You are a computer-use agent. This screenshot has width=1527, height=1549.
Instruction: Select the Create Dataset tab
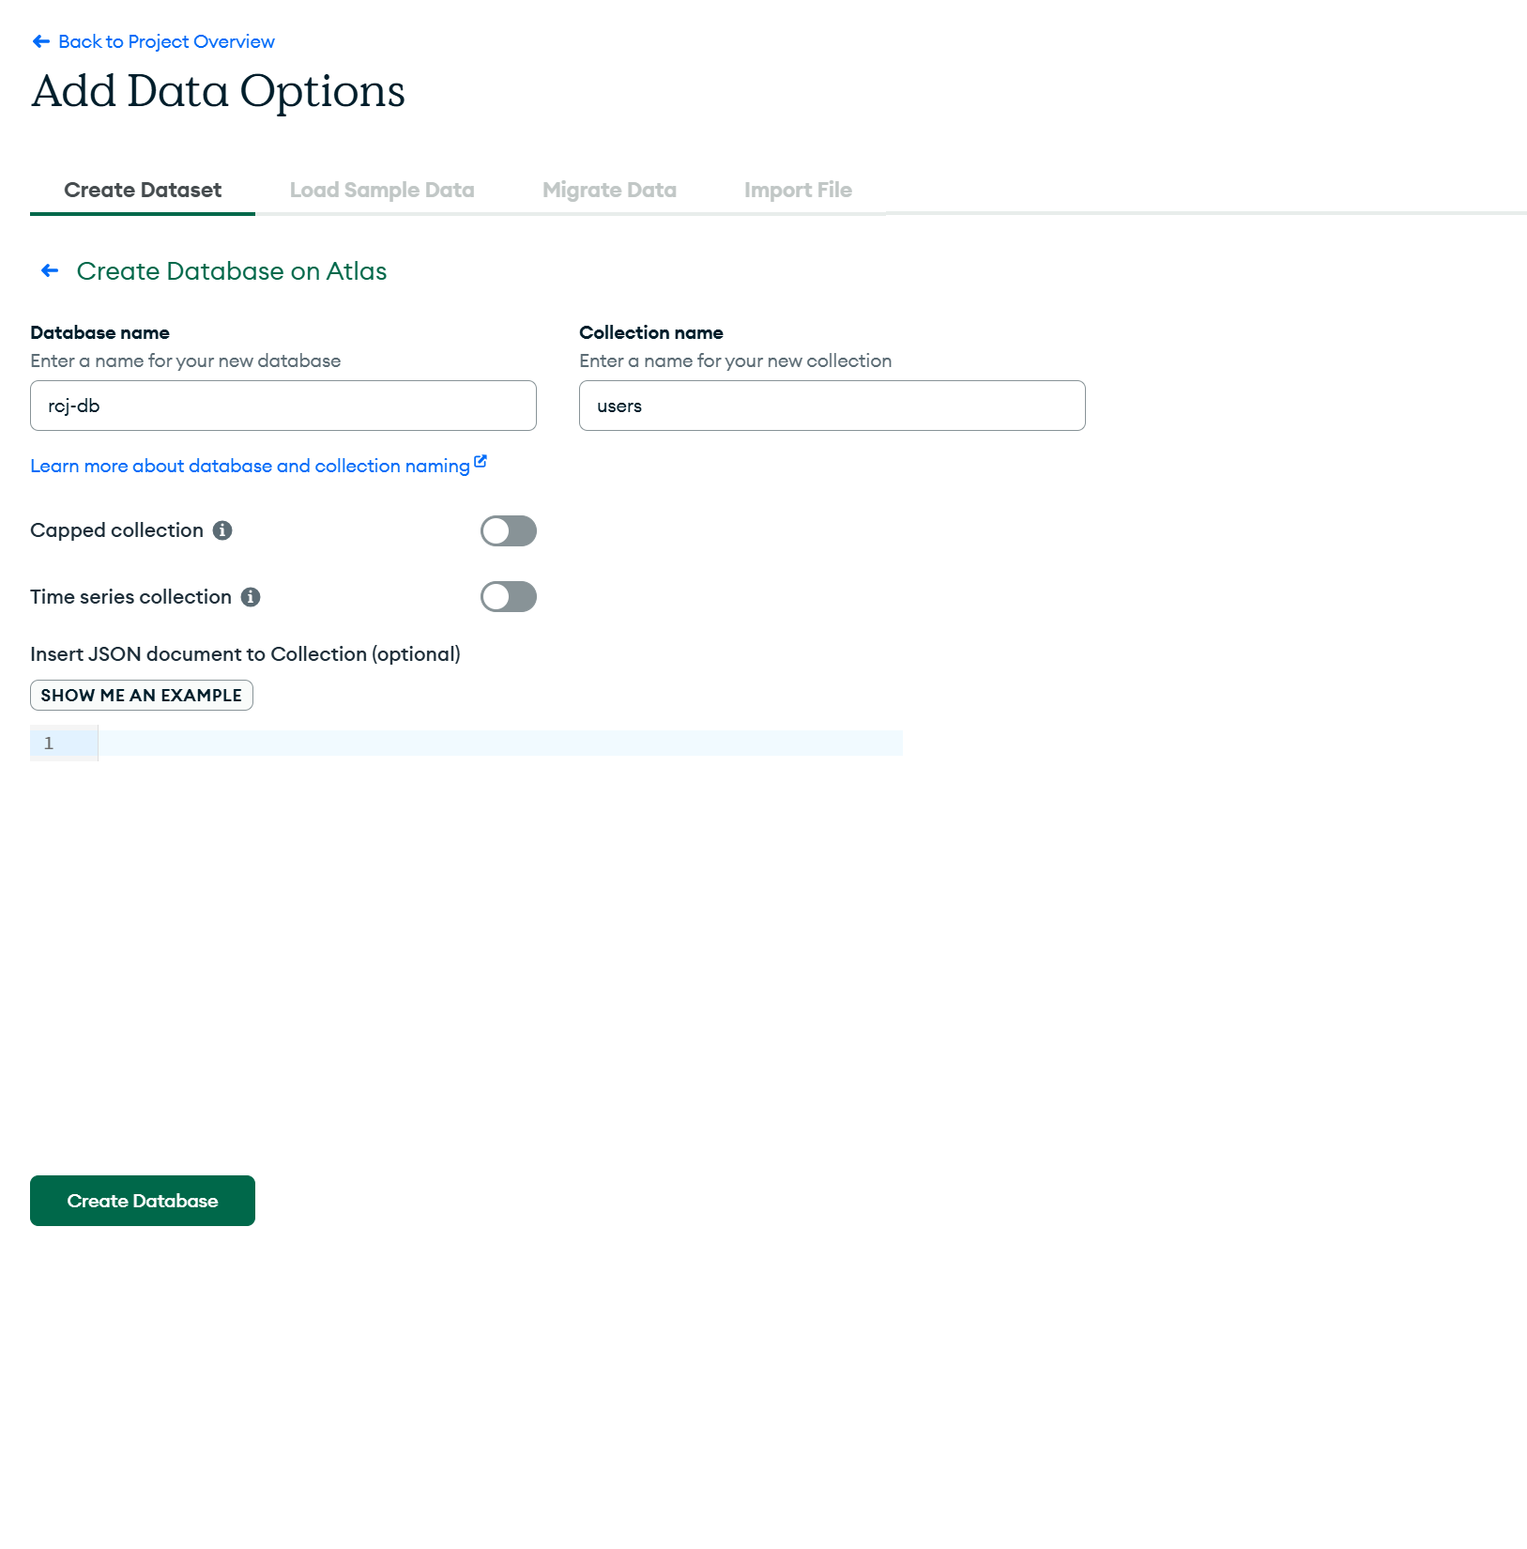pyautogui.click(x=143, y=190)
